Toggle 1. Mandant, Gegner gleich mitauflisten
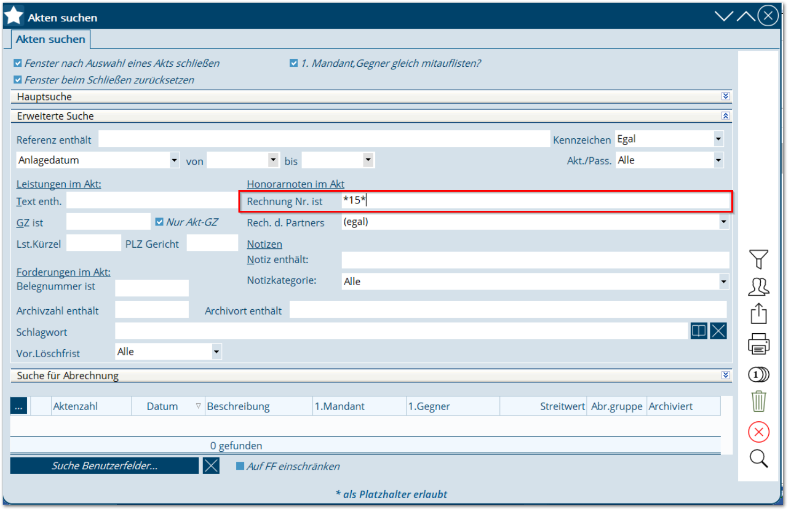788x510 pixels. pyautogui.click(x=293, y=63)
